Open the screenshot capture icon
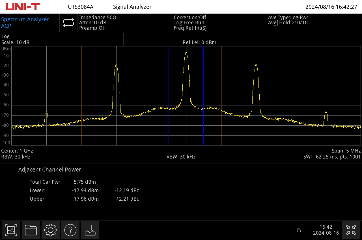 11,230
